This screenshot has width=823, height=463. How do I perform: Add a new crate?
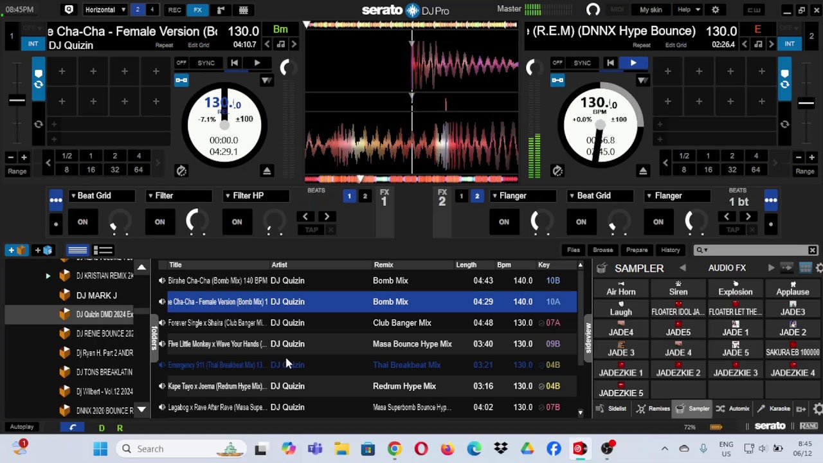pyautogui.click(x=17, y=250)
